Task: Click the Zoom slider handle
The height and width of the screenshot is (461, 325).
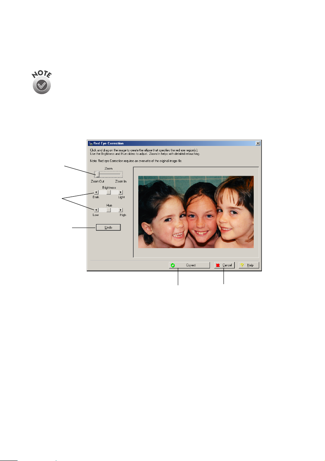Action: 98,174
